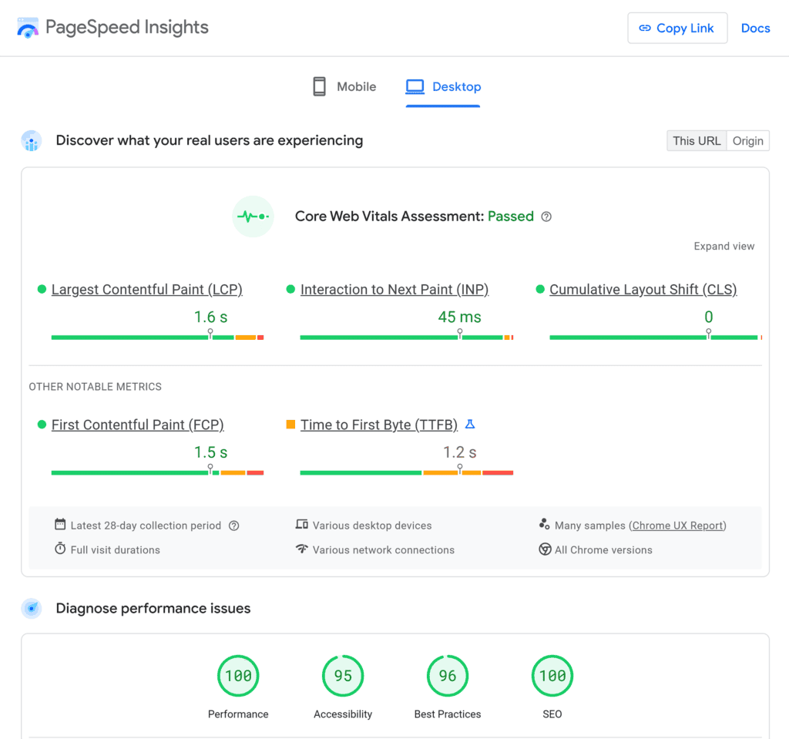Image resolution: width=789 pixels, height=739 pixels.
Task: Click the calendar icon for collection period
Action: tap(60, 525)
